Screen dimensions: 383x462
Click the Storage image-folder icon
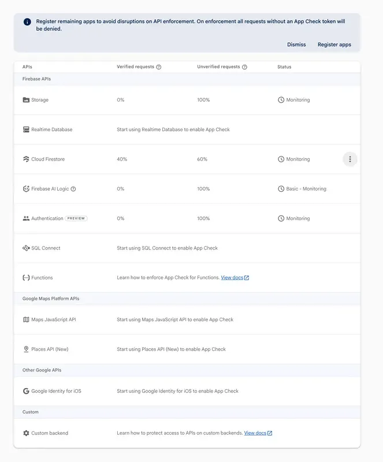point(26,100)
